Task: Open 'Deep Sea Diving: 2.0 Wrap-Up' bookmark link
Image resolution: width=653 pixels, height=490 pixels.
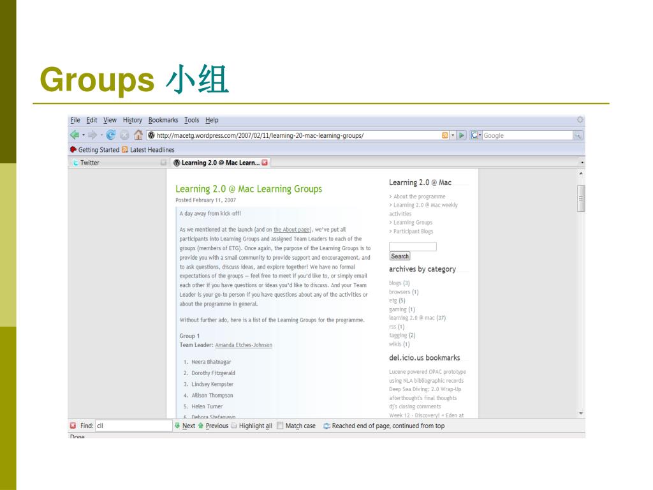Action: pyautogui.click(x=425, y=389)
